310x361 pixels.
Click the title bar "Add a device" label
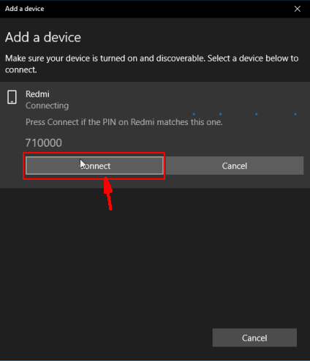click(x=25, y=9)
